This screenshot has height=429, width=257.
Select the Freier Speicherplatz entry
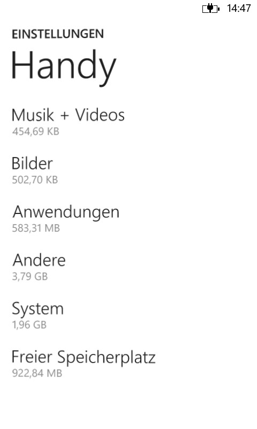coord(84,364)
